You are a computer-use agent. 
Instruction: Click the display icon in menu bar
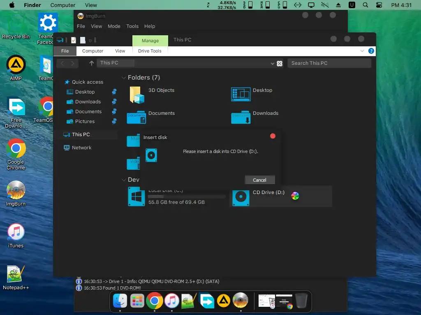click(311, 5)
